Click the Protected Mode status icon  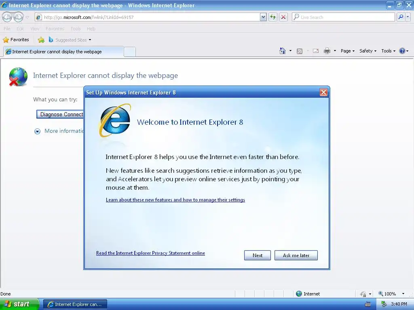point(363,294)
